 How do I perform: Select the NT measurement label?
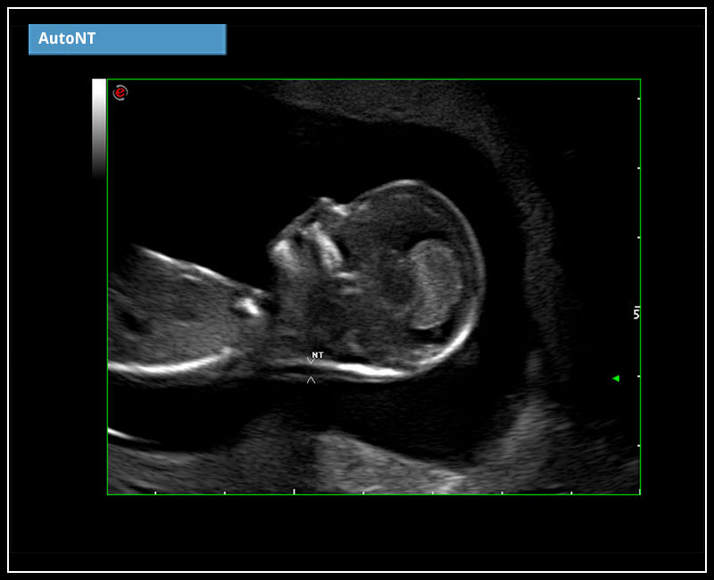pyautogui.click(x=319, y=355)
